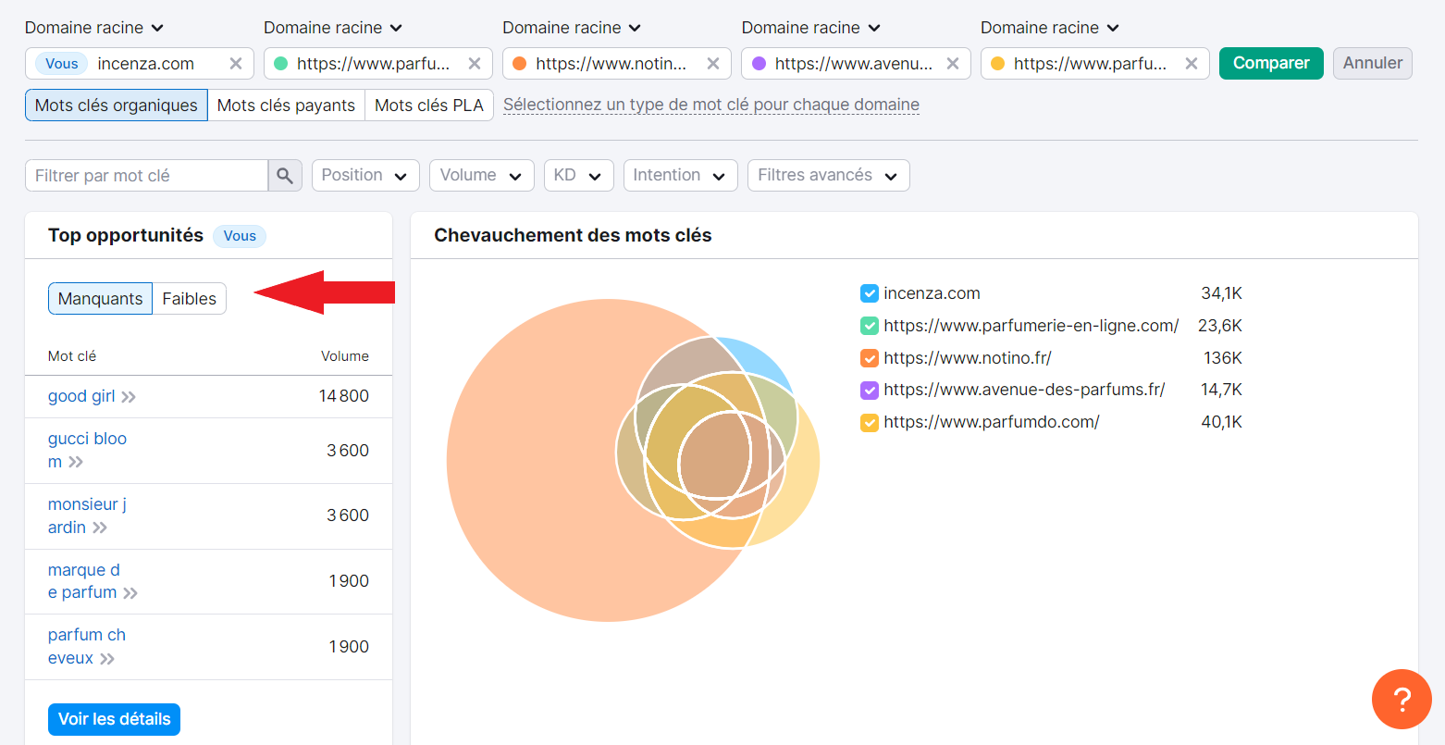Click the Vous badge beside Top opportunités

240,236
